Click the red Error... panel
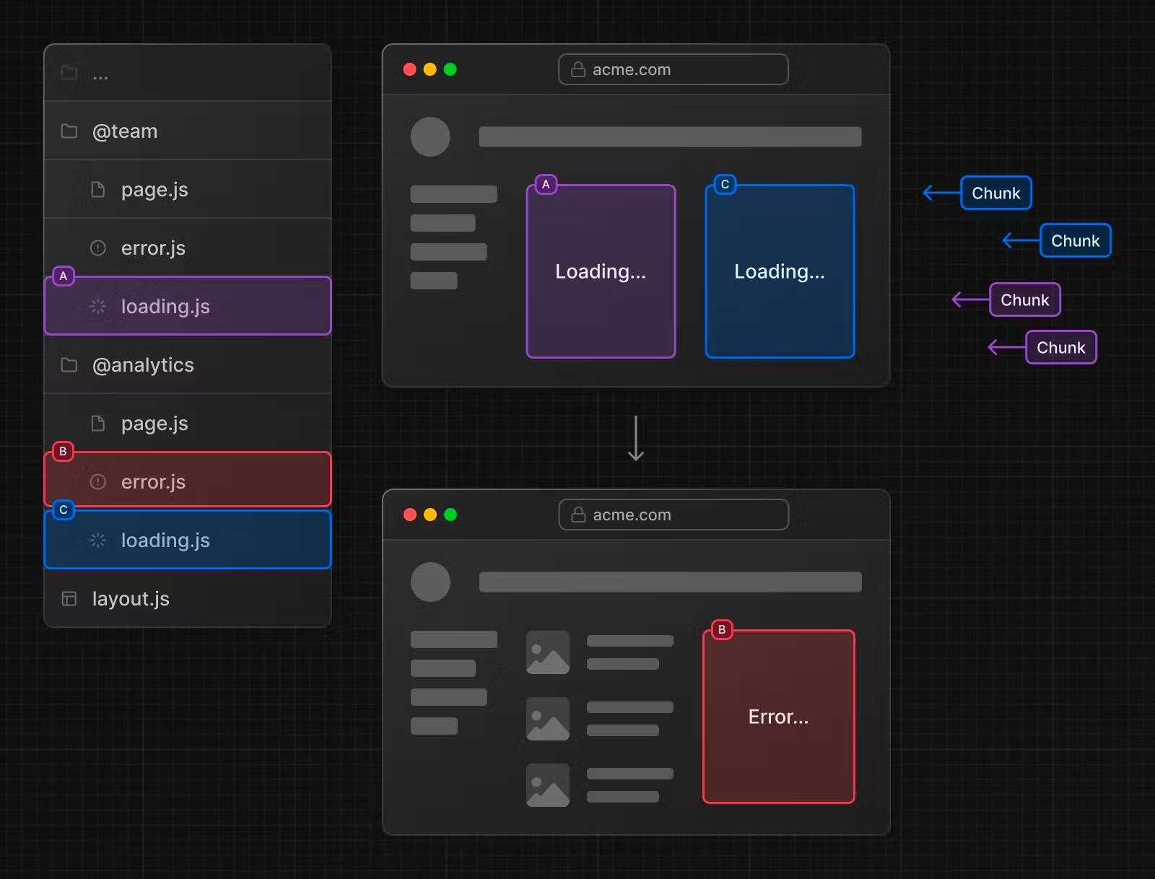The height and width of the screenshot is (879, 1155). click(779, 717)
